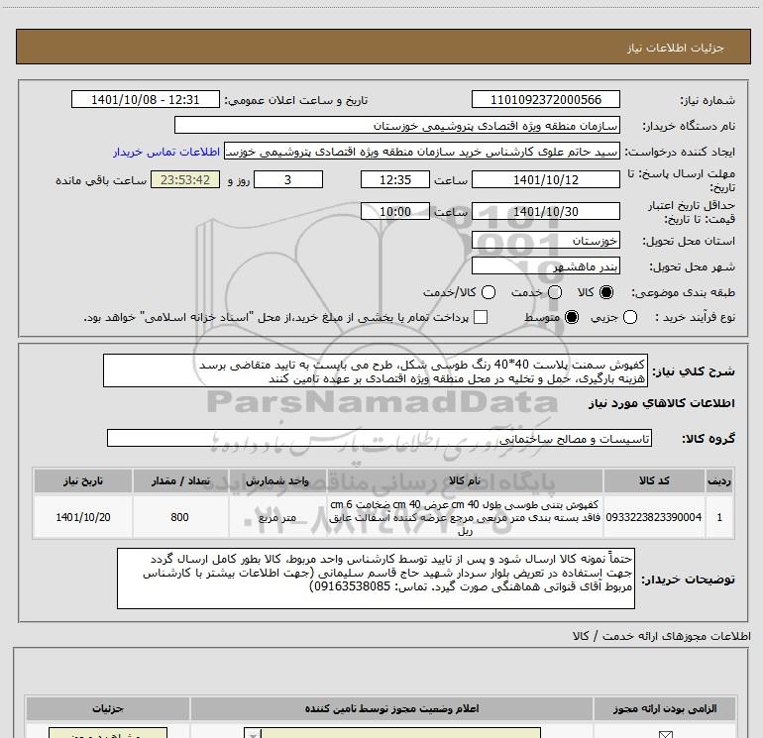The width and height of the screenshot is (763, 738).
Task: Click the quantity cell 800
Action: coord(180,517)
